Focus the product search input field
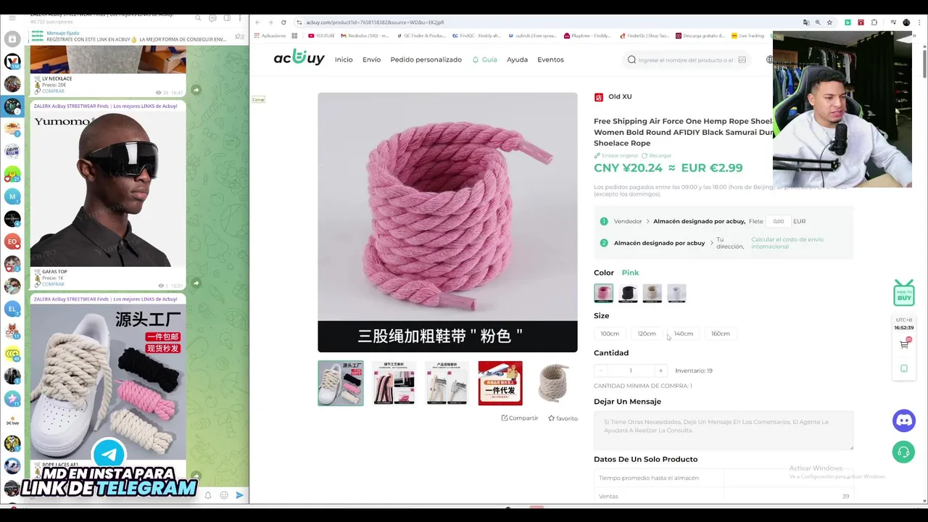The image size is (928, 522). coord(686,60)
